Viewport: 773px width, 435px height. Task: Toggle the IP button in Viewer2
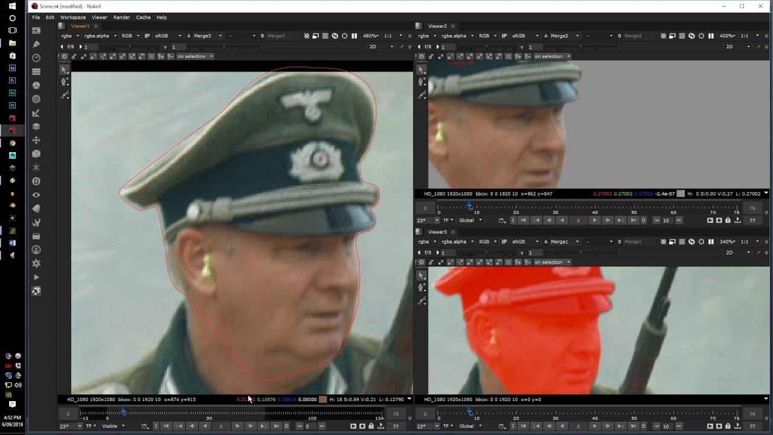[504, 36]
